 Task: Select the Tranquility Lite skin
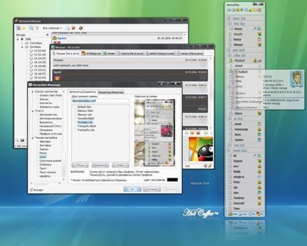coord(86,130)
